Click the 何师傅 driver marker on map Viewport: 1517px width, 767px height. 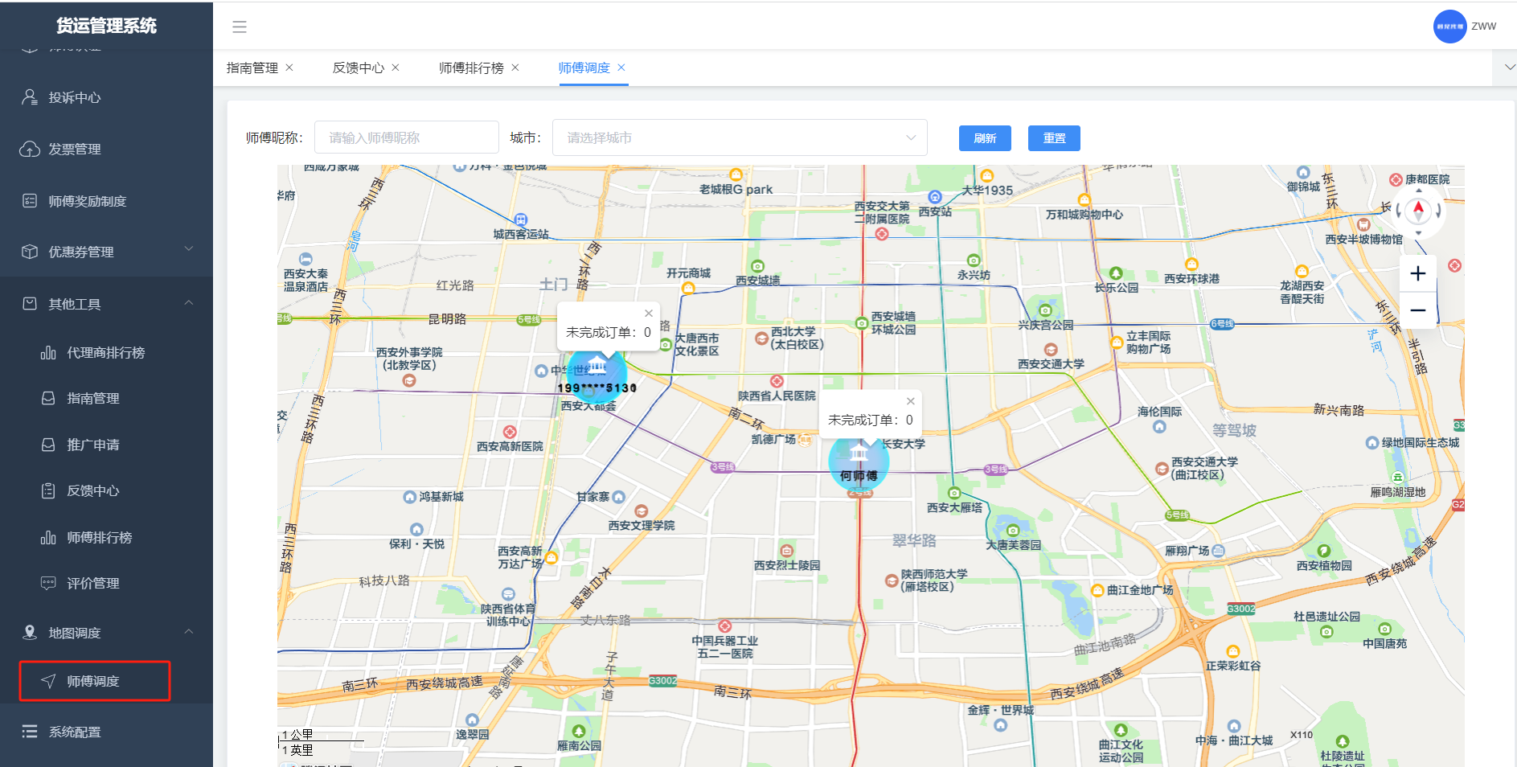point(859,461)
